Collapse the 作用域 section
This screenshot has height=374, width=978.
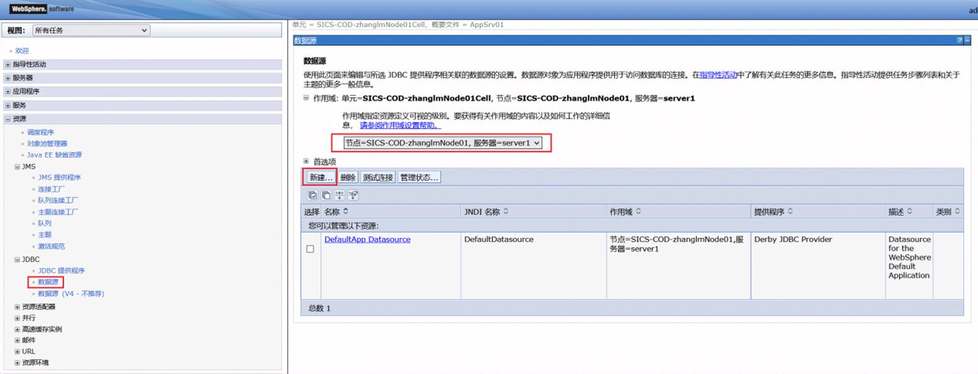(x=306, y=98)
